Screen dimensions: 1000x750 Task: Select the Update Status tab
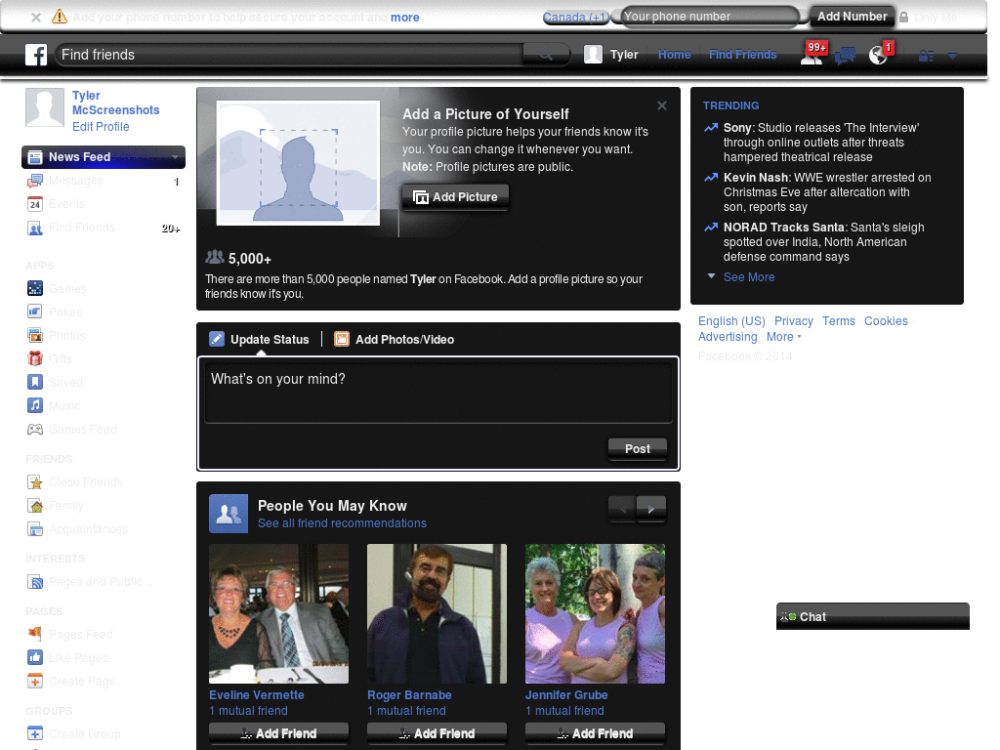click(260, 339)
